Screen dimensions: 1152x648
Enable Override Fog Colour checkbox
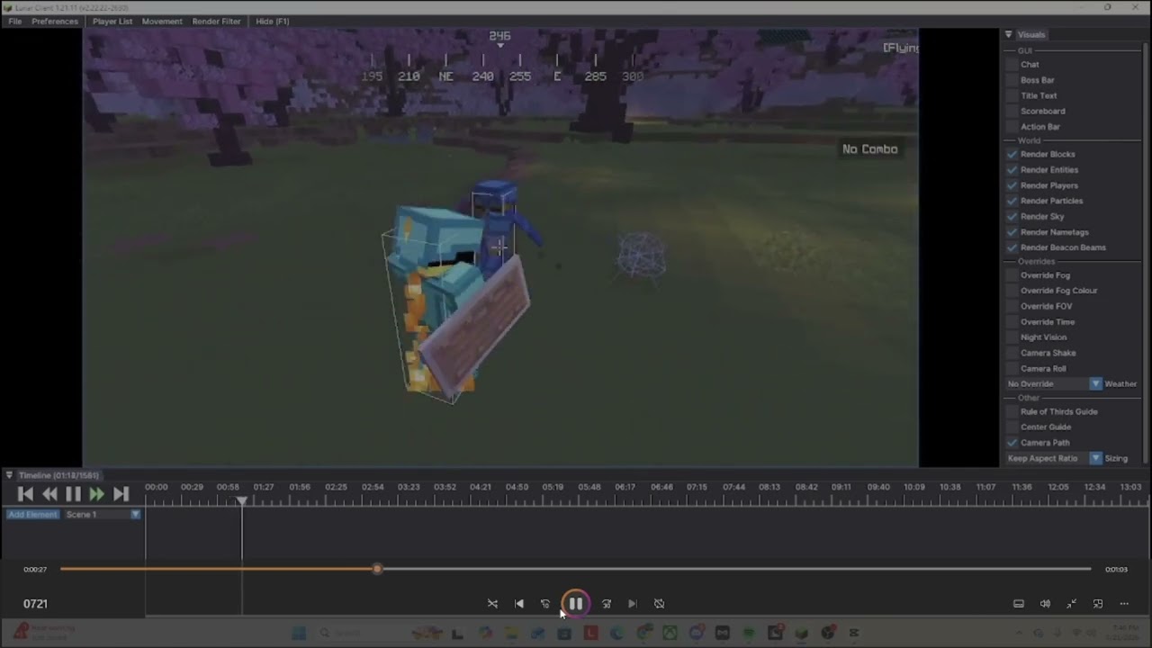click(1012, 291)
